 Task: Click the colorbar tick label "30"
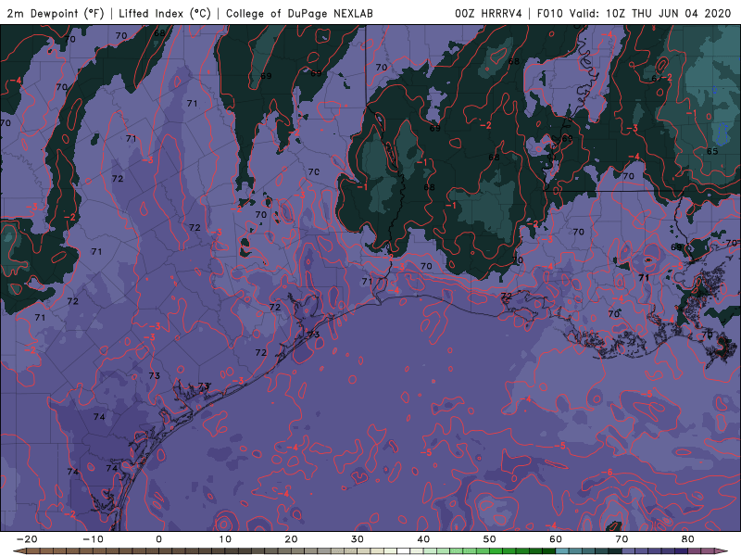[x=358, y=539]
